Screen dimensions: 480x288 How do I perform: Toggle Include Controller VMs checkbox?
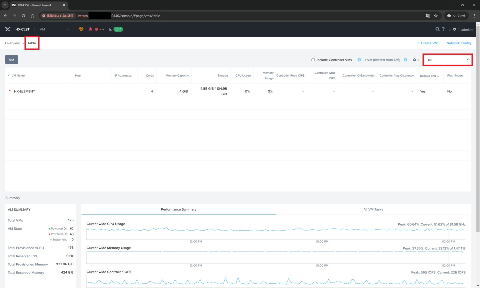point(313,60)
